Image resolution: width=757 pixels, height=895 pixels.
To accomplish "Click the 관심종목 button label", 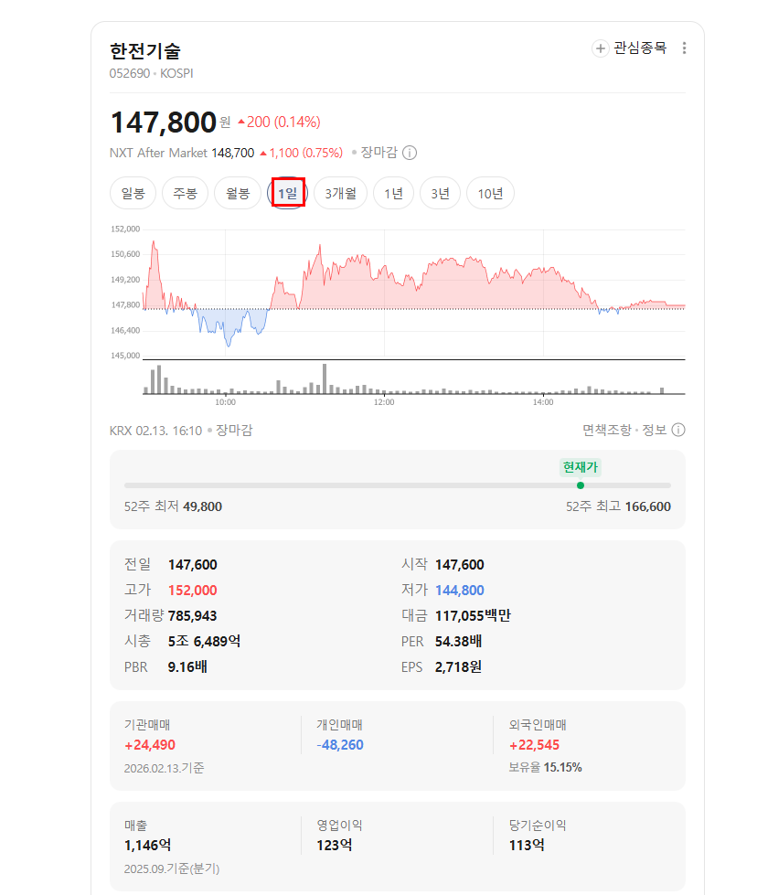I will coord(640,48).
